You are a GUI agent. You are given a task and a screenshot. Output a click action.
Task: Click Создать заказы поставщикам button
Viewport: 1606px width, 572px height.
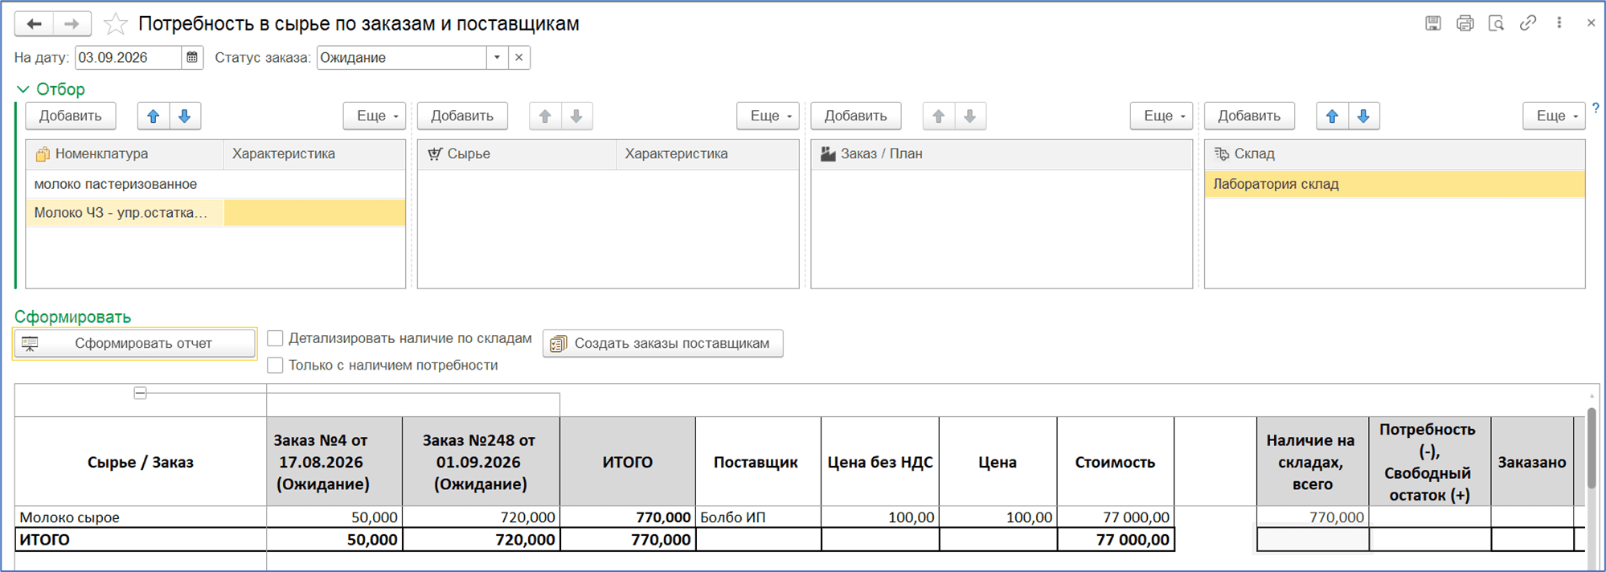click(x=663, y=343)
